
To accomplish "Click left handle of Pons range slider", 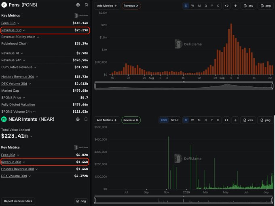I will click(x=95, y=86).
